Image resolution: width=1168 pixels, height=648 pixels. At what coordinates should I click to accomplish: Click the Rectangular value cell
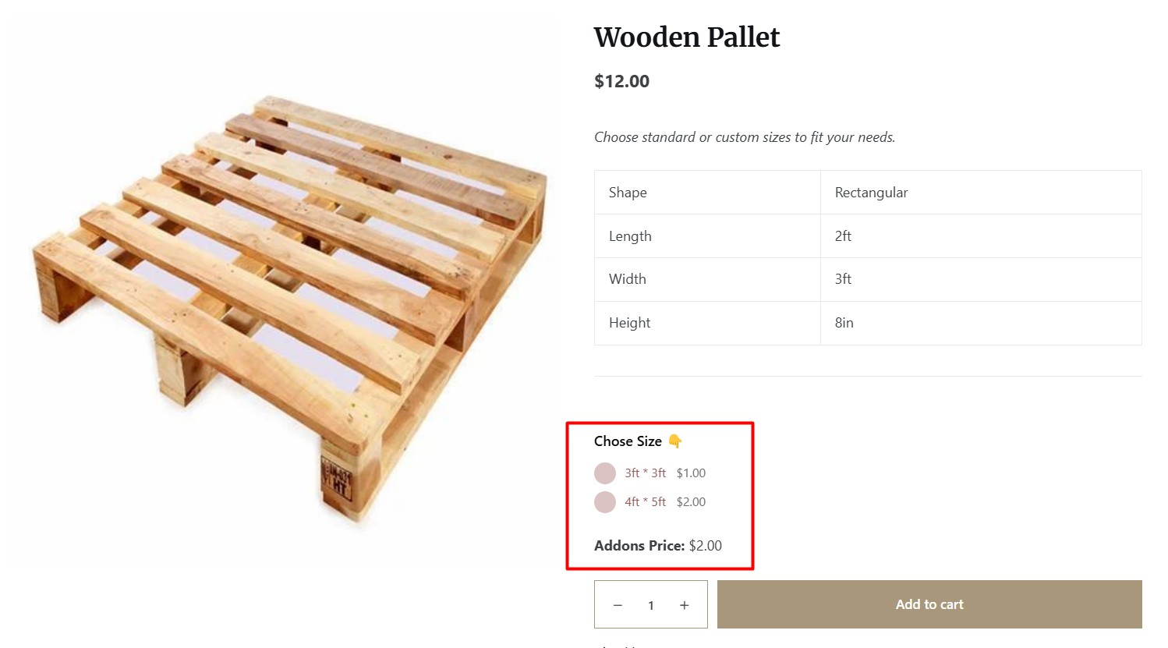click(x=871, y=193)
